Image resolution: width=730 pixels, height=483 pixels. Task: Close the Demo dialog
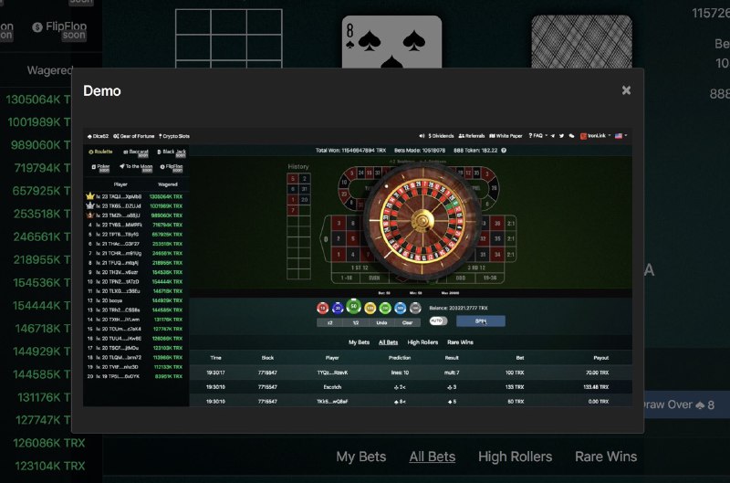point(626,89)
